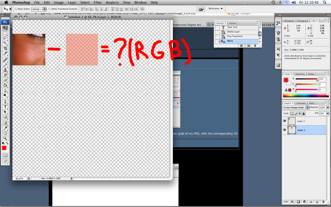Toggle Quick Mask mode in the toolbox
The width and height of the screenshot is (331, 207).
pos(5,156)
